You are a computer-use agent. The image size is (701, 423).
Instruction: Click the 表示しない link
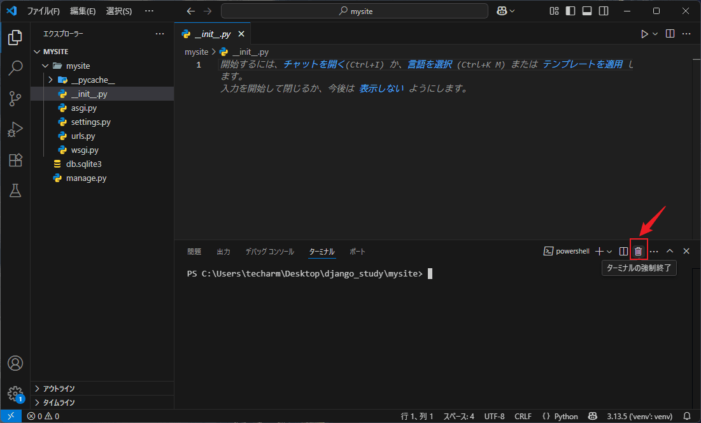(x=381, y=89)
